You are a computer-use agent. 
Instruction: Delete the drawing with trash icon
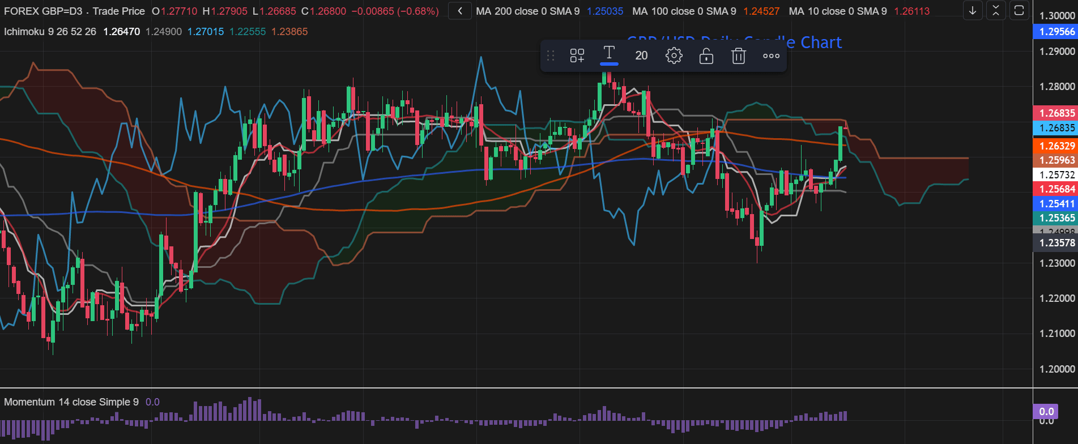[738, 55]
